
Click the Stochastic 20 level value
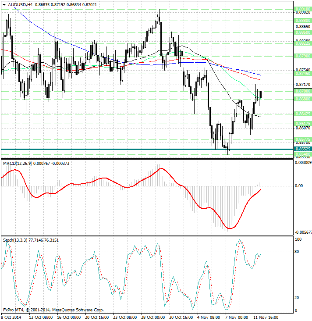[297, 298]
